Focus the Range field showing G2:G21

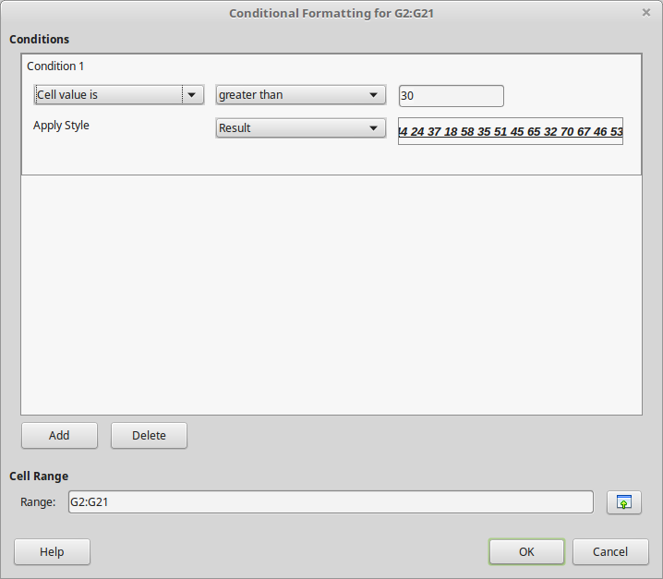pos(328,502)
